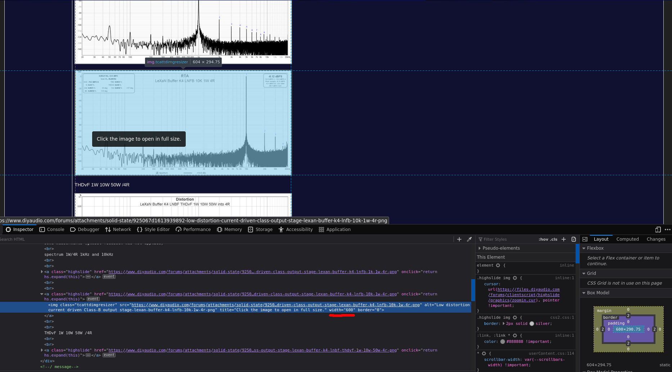Select the closing </div> markup line

47,361
